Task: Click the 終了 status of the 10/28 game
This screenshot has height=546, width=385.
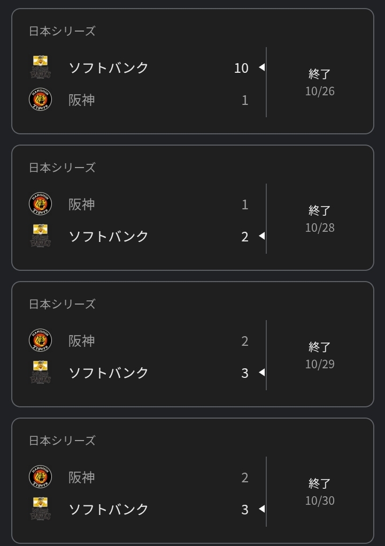Action: pos(320,210)
